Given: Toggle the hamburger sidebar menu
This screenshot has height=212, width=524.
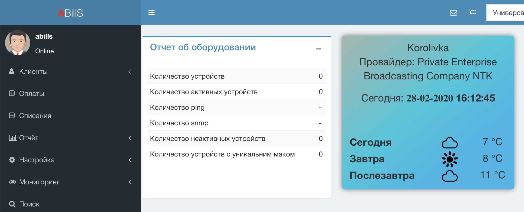Looking at the screenshot, I should [152, 13].
